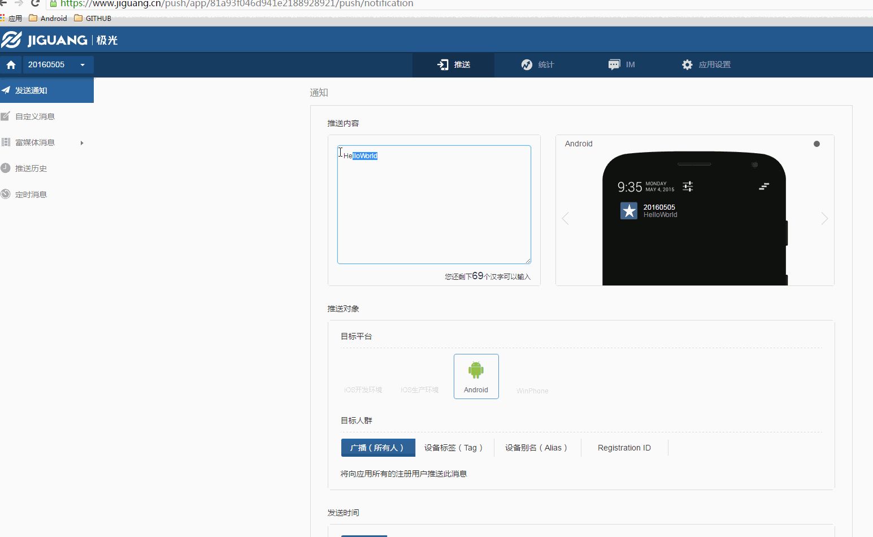This screenshot has height=537, width=873.
Task: Click the JIGUANG logo
Action: (x=59, y=40)
